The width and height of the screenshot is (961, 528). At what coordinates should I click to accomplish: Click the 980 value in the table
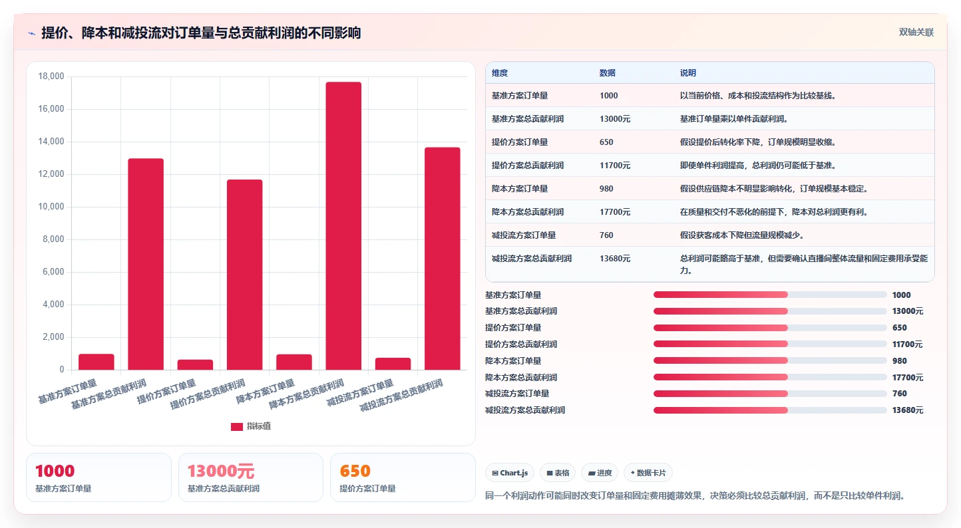click(606, 189)
